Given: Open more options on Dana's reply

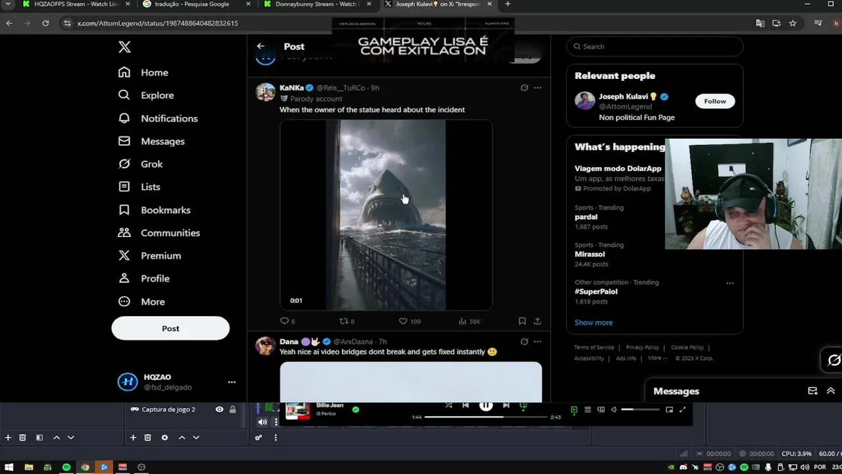Looking at the screenshot, I should 537,342.
